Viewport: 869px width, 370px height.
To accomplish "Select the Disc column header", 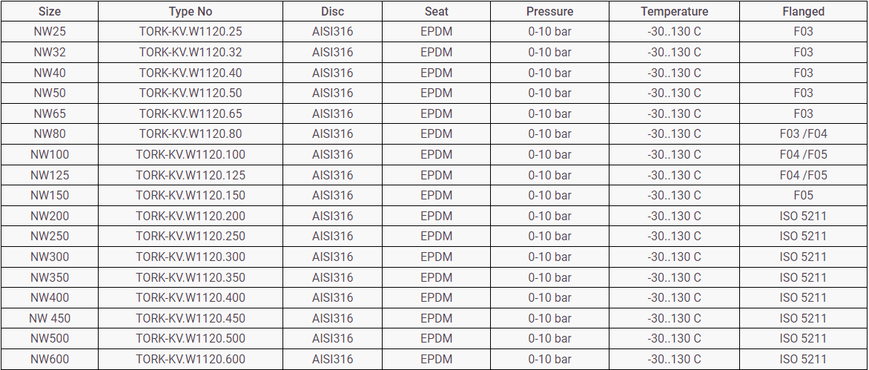I will [x=332, y=12].
